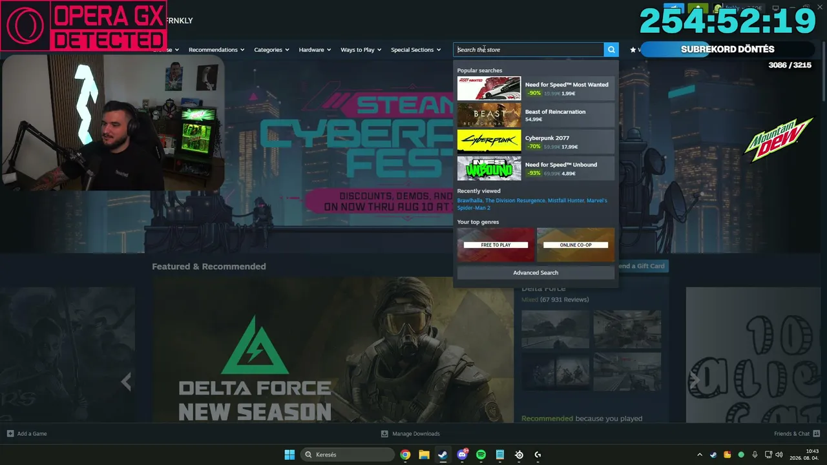Open File Explorer from the taskbar
The width and height of the screenshot is (827, 465).
[424, 455]
